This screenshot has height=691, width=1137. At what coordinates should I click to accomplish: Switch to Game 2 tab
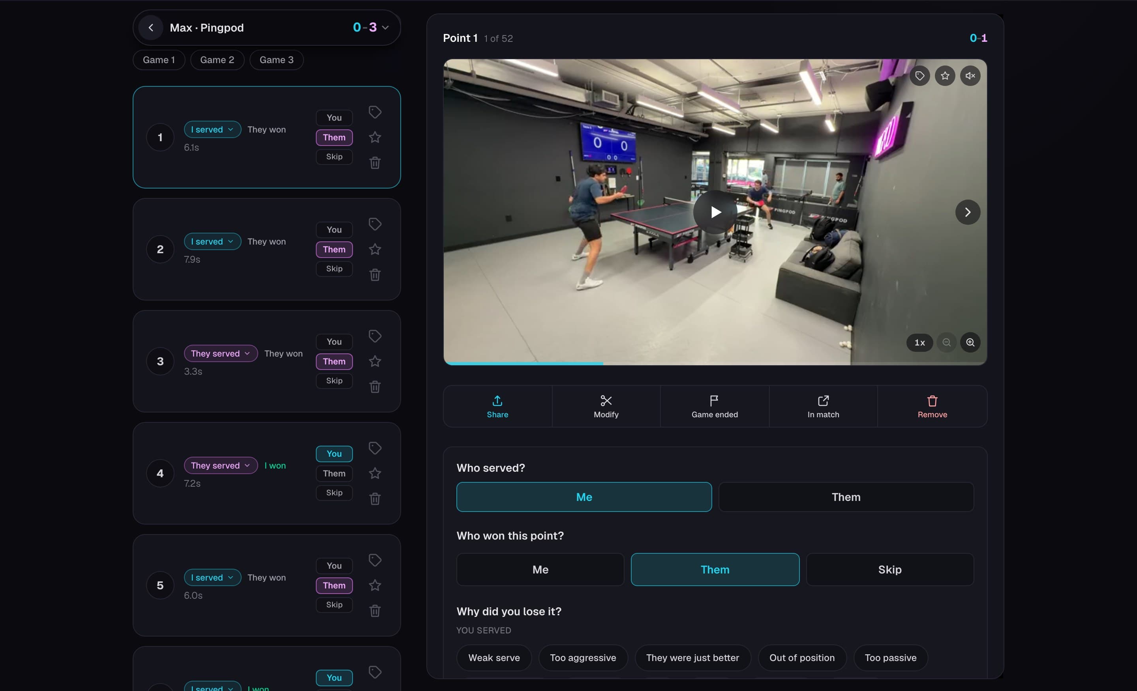pos(217,60)
